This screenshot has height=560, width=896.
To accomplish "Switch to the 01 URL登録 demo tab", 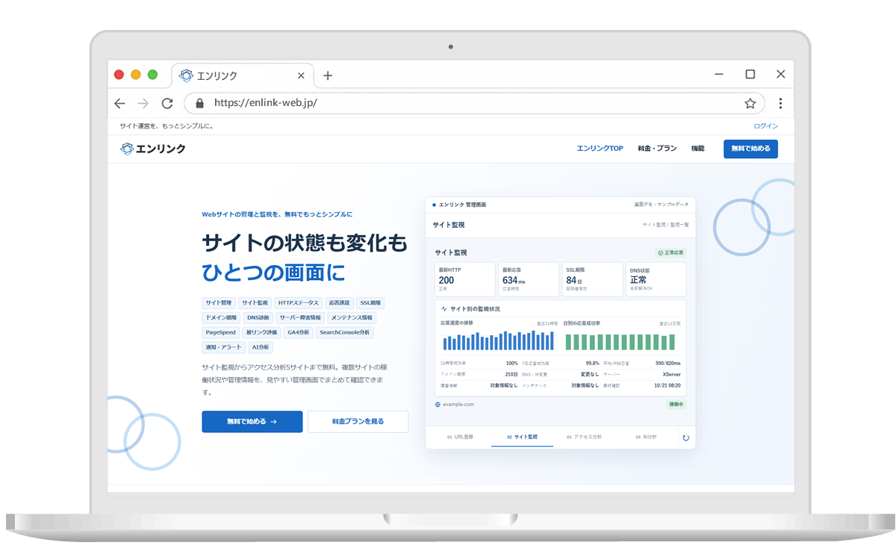I will click(x=459, y=437).
